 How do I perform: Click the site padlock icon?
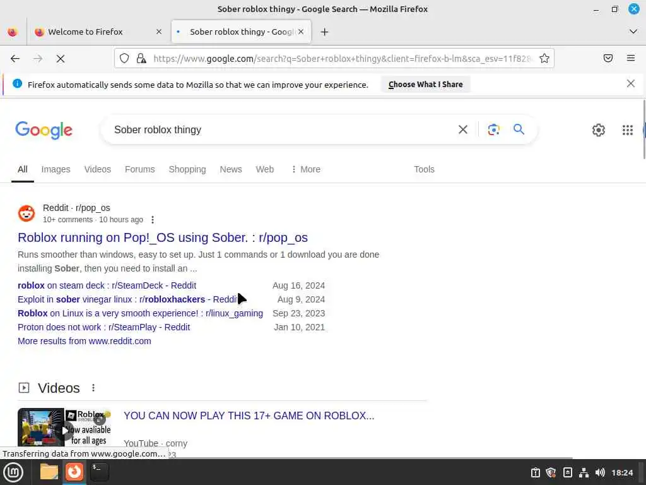141,58
